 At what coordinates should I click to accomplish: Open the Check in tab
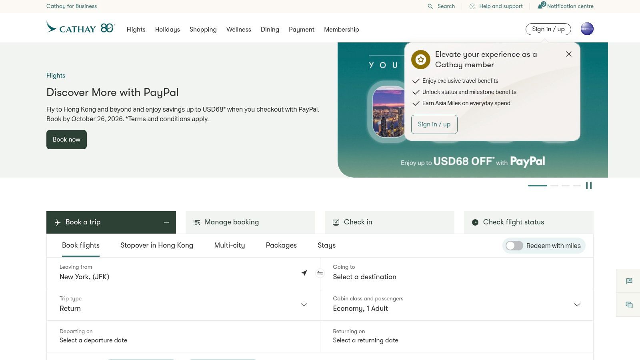point(390,222)
